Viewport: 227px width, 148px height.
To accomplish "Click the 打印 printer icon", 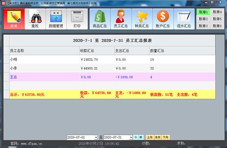I will pos(77,19).
